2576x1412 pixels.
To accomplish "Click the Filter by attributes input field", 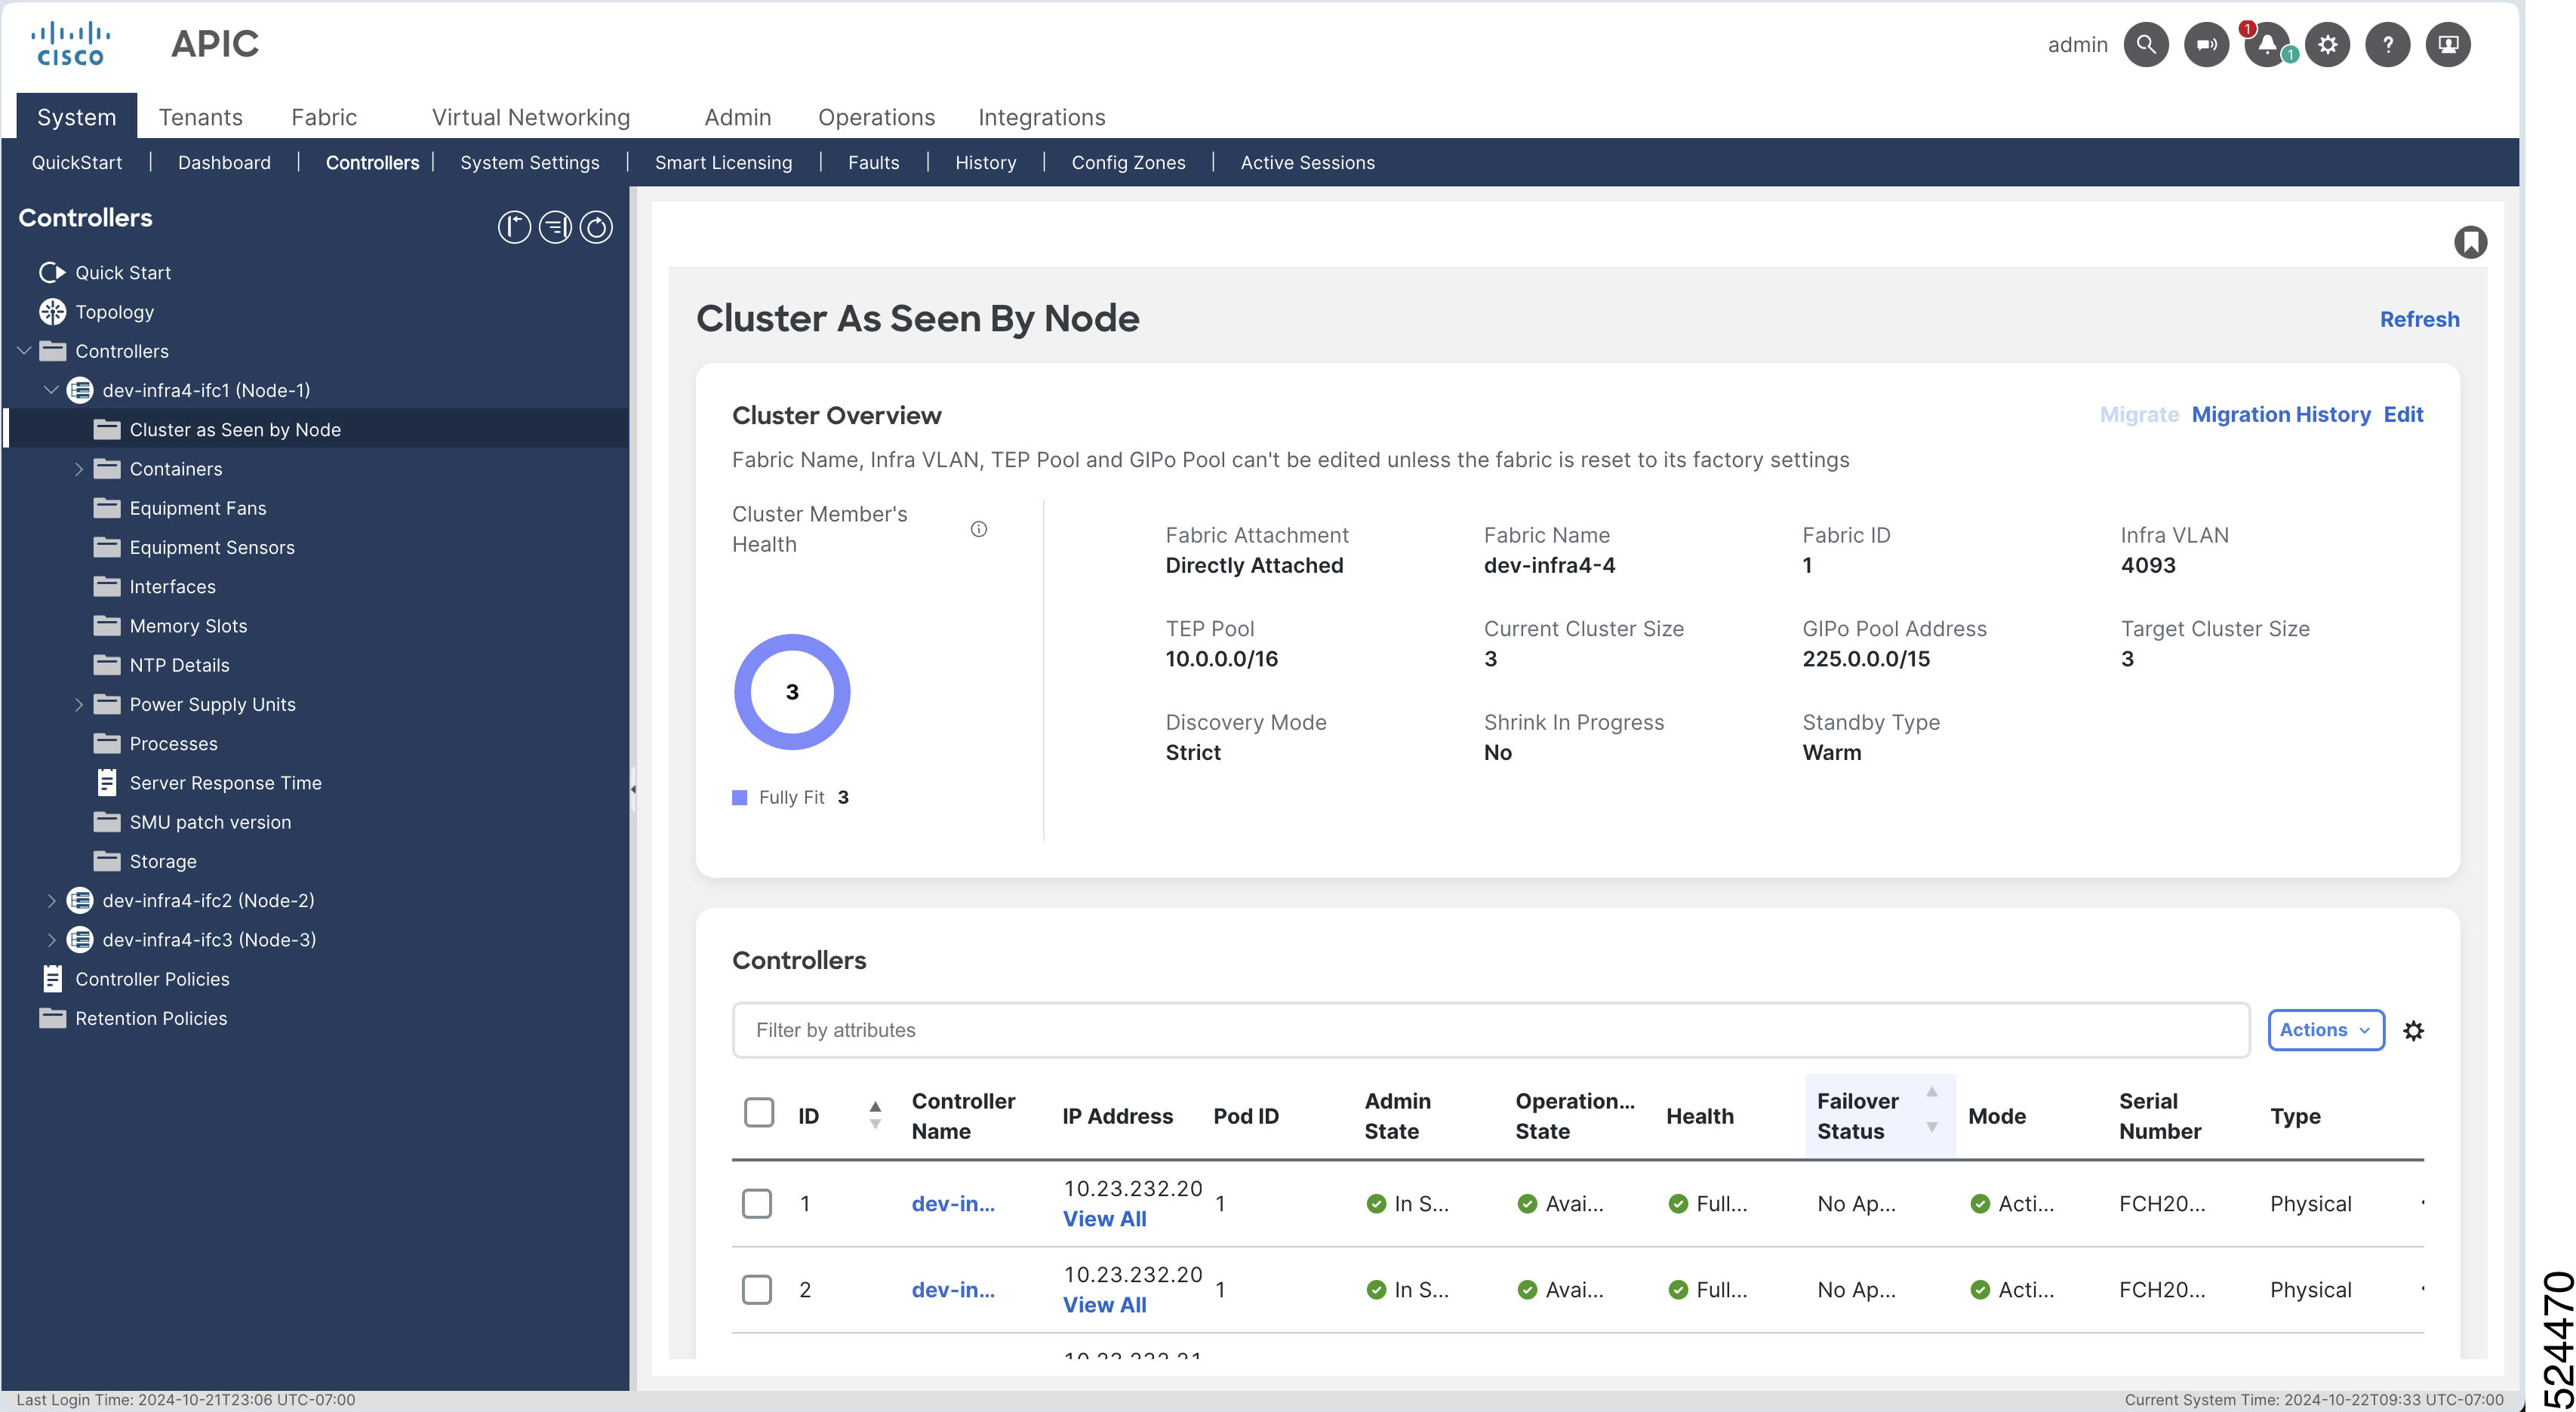I will (x=1490, y=1030).
